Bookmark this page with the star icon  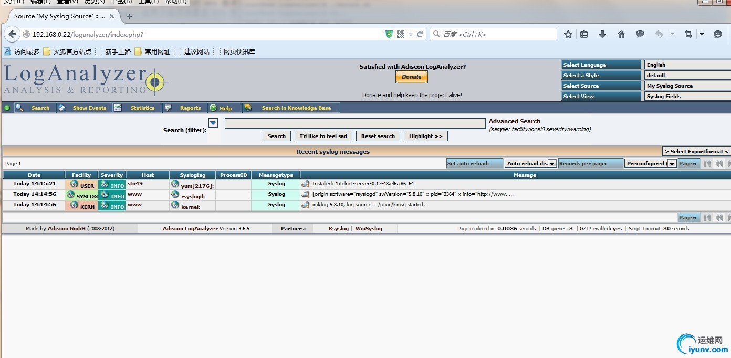click(x=568, y=34)
